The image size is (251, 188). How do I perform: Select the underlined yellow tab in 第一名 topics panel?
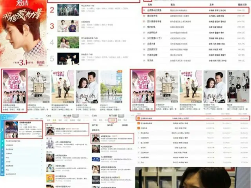point(54,120)
